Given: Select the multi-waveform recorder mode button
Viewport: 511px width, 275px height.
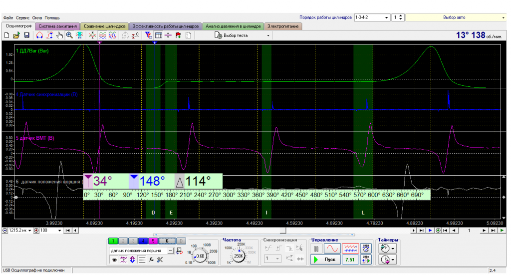Looking at the screenshot, I should point(350,249).
